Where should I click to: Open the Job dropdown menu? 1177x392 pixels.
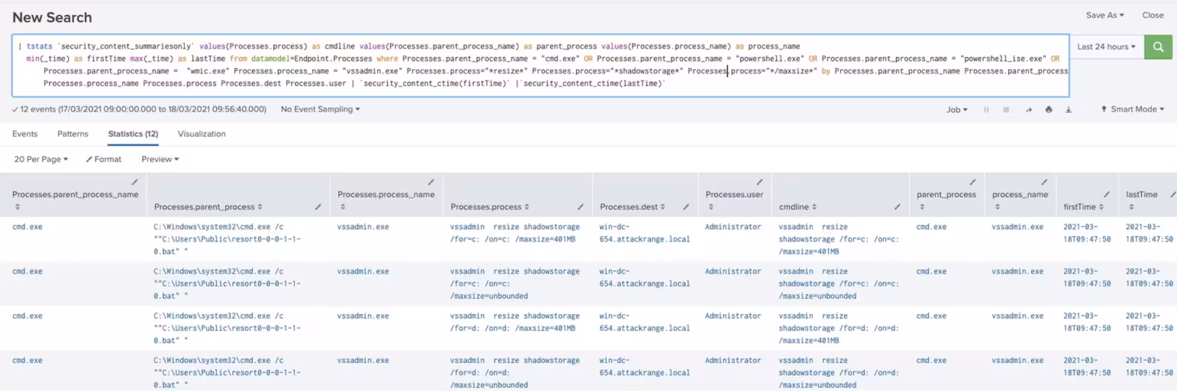click(x=957, y=110)
